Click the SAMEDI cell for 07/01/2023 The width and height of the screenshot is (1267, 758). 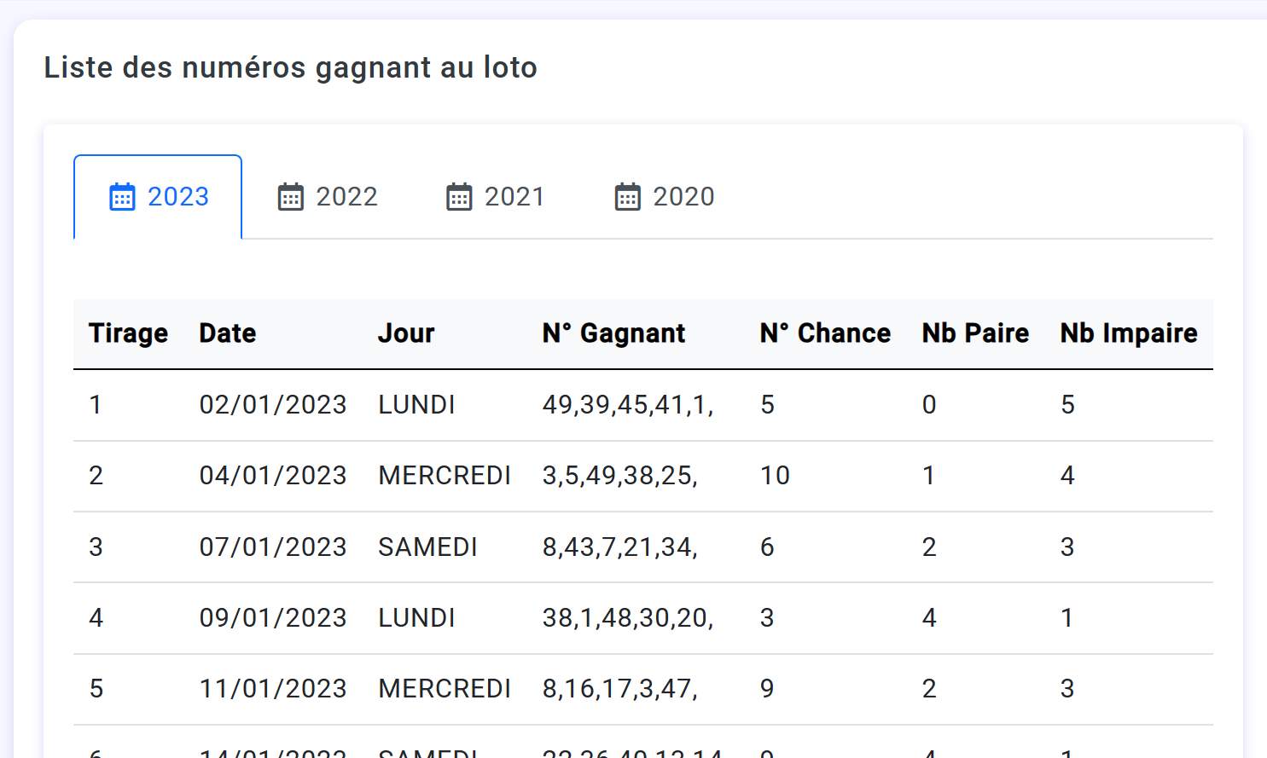click(428, 547)
